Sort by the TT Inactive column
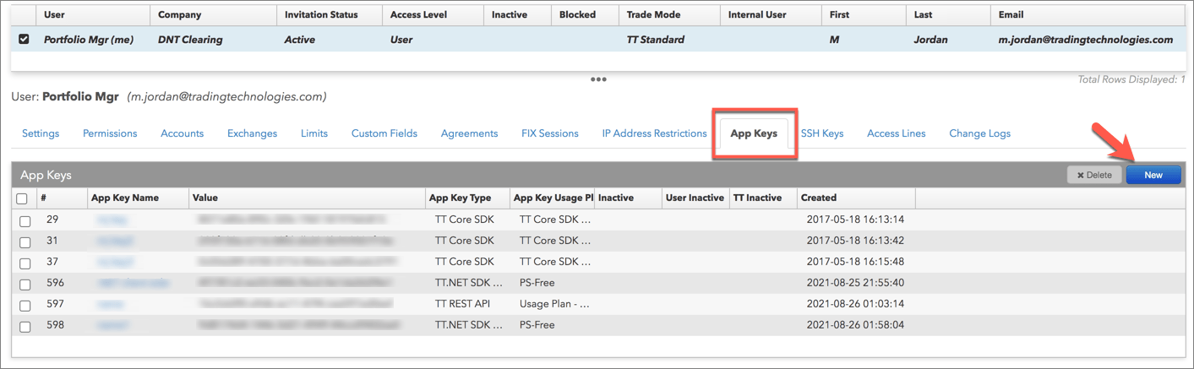1194x369 pixels. pos(763,198)
